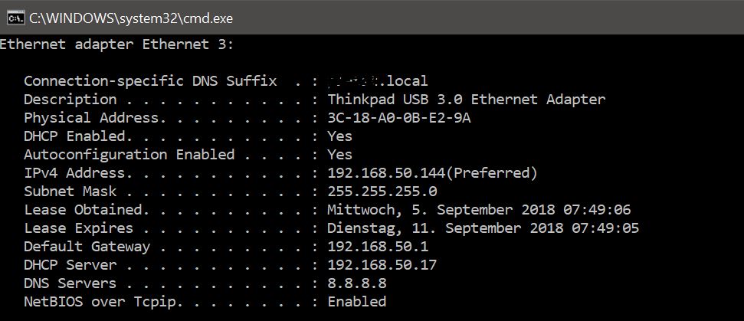
Task: Click the DHCP Enabled Yes value
Action: pyautogui.click(x=339, y=136)
